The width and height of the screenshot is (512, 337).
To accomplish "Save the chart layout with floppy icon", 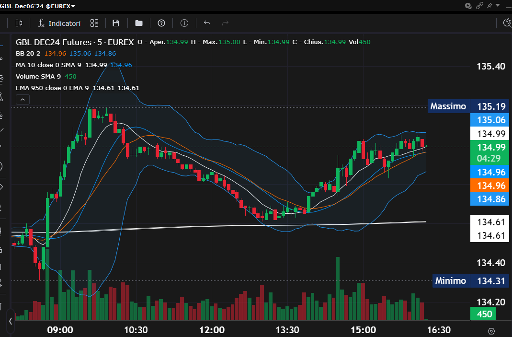I will (115, 23).
